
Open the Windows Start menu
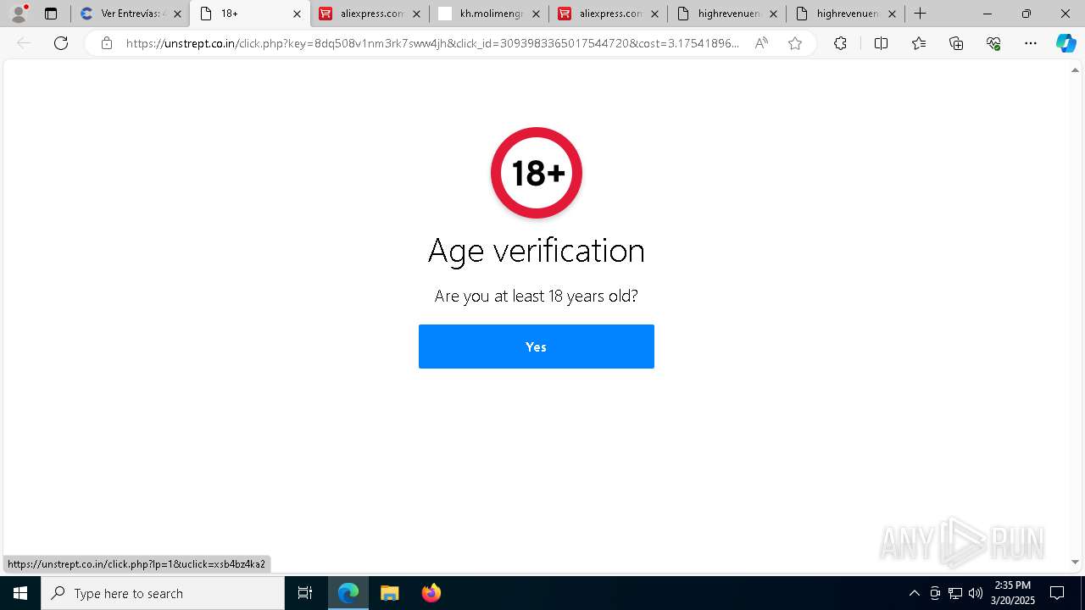tap(20, 593)
